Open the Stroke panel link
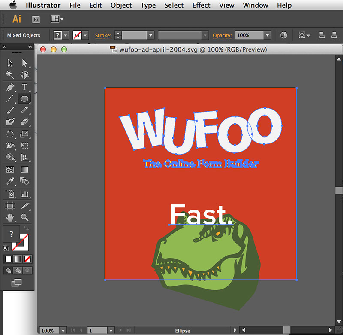This screenshot has width=343, height=335. click(103, 35)
